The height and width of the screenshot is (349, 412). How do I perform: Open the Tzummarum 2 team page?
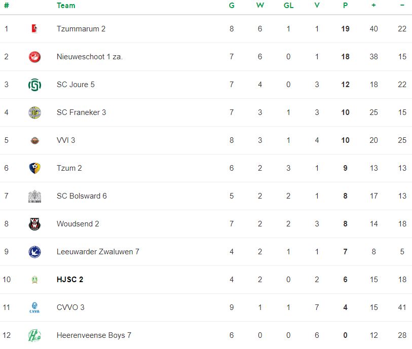(x=81, y=29)
